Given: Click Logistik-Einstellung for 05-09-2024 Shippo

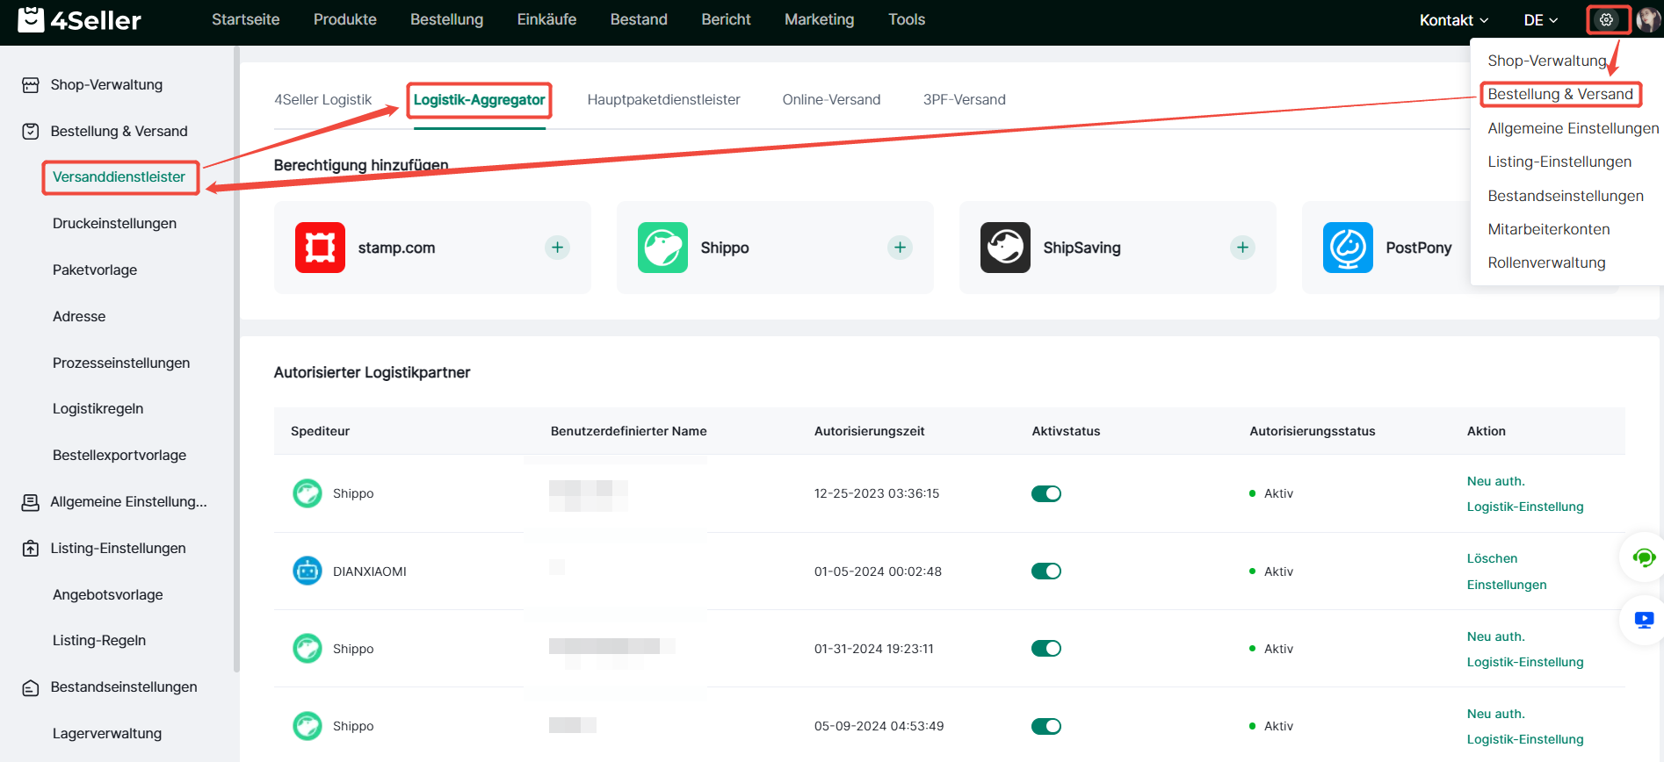Looking at the screenshot, I should pyautogui.click(x=1525, y=739).
